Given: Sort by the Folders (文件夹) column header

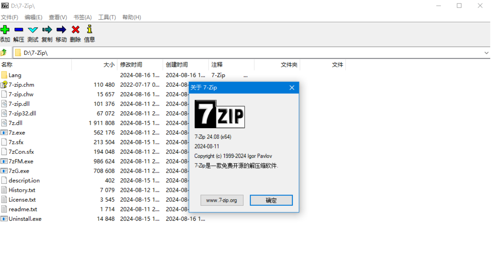Looking at the screenshot, I should coord(277,64).
